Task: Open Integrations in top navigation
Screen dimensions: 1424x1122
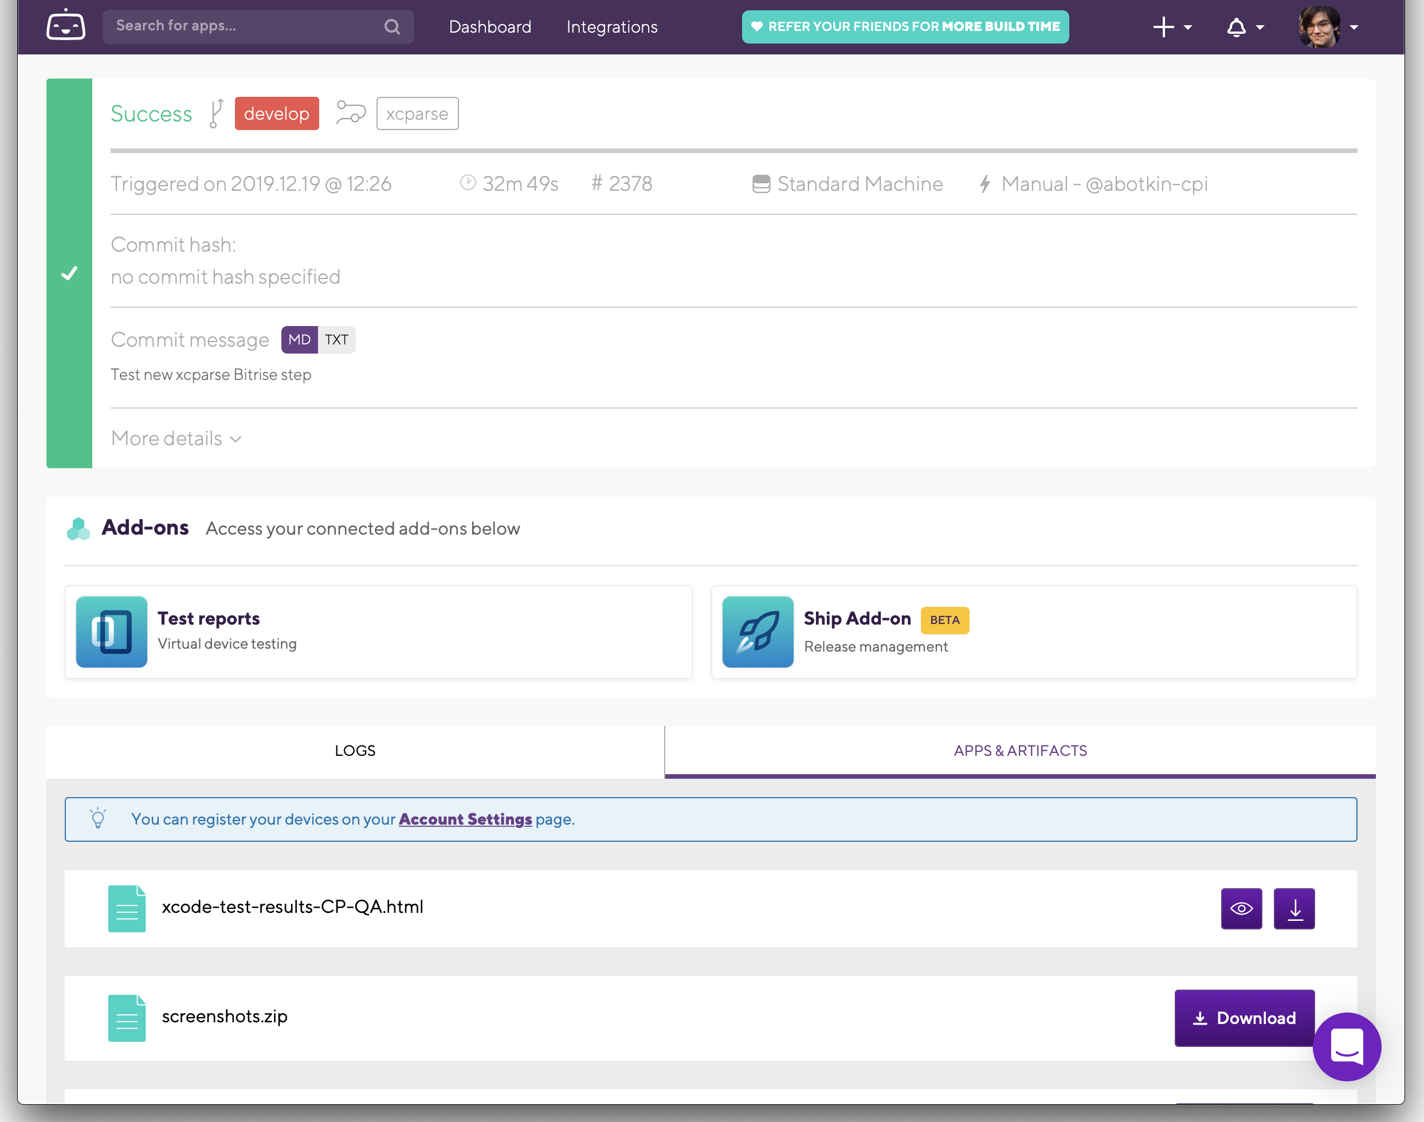Action: 611,27
